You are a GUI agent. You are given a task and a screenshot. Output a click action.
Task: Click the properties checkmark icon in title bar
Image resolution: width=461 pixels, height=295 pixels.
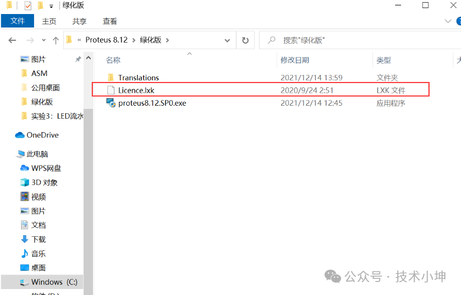pos(28,5)
